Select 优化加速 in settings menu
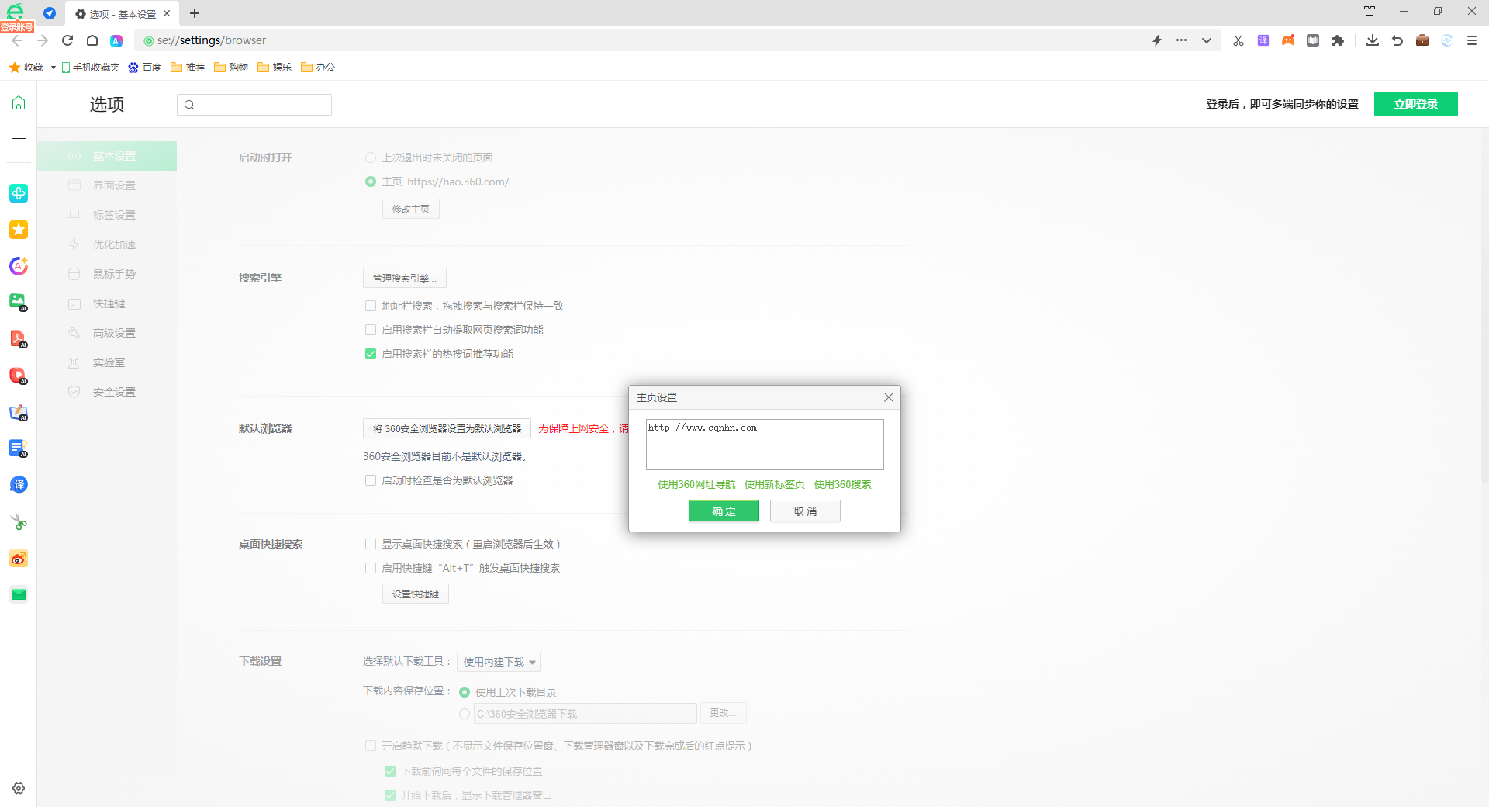 (107, 244)
